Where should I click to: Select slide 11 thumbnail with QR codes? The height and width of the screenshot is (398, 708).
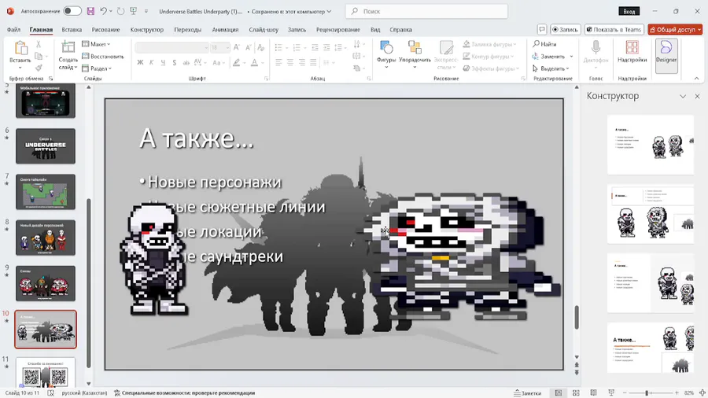point(46,373)
